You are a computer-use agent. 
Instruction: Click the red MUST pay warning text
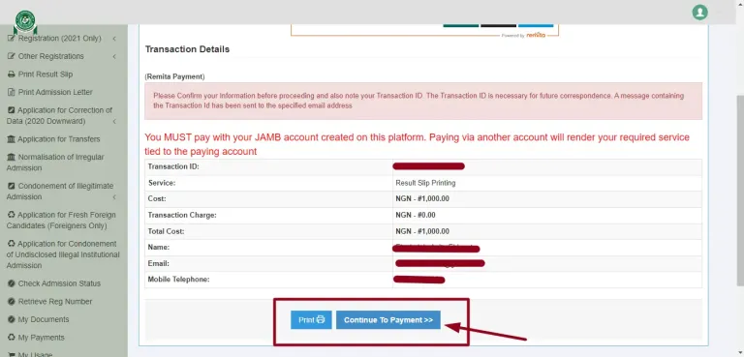click(x=418, y=144)
